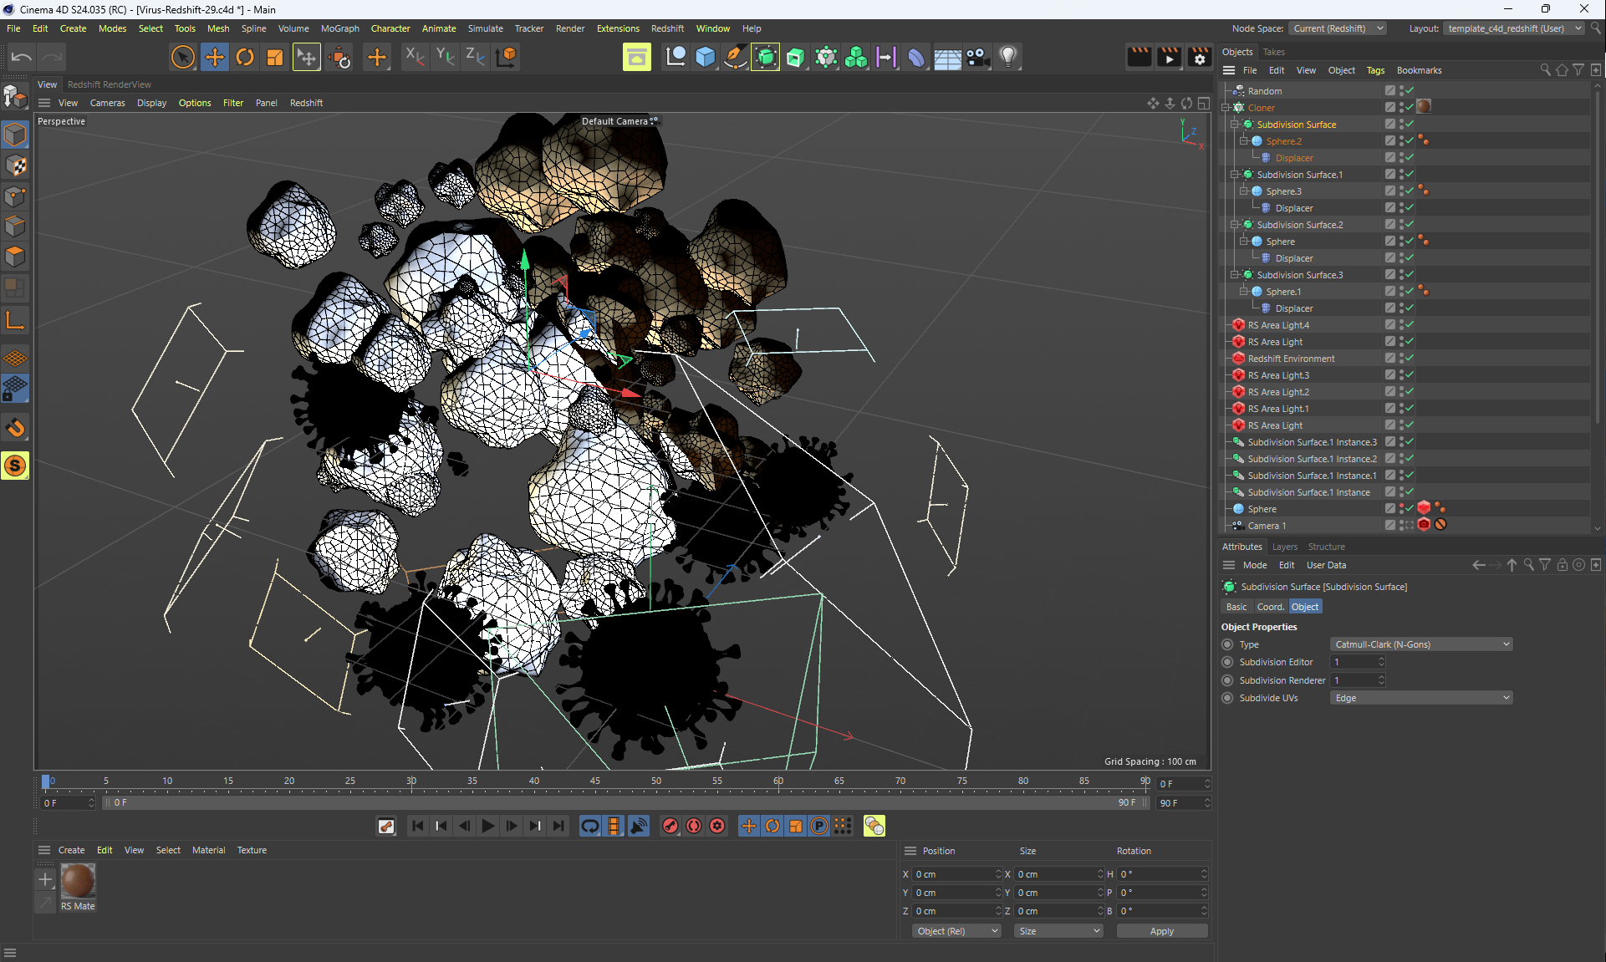1606x962 pixels.
Task: Open Subdivide UVs Edge dropdown
Action: click(1420, 698)
